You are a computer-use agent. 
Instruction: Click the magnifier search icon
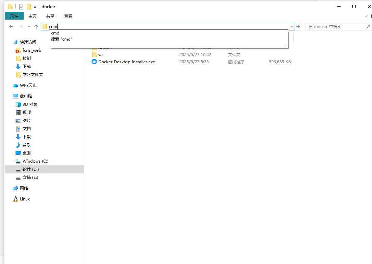coord(368,27)
